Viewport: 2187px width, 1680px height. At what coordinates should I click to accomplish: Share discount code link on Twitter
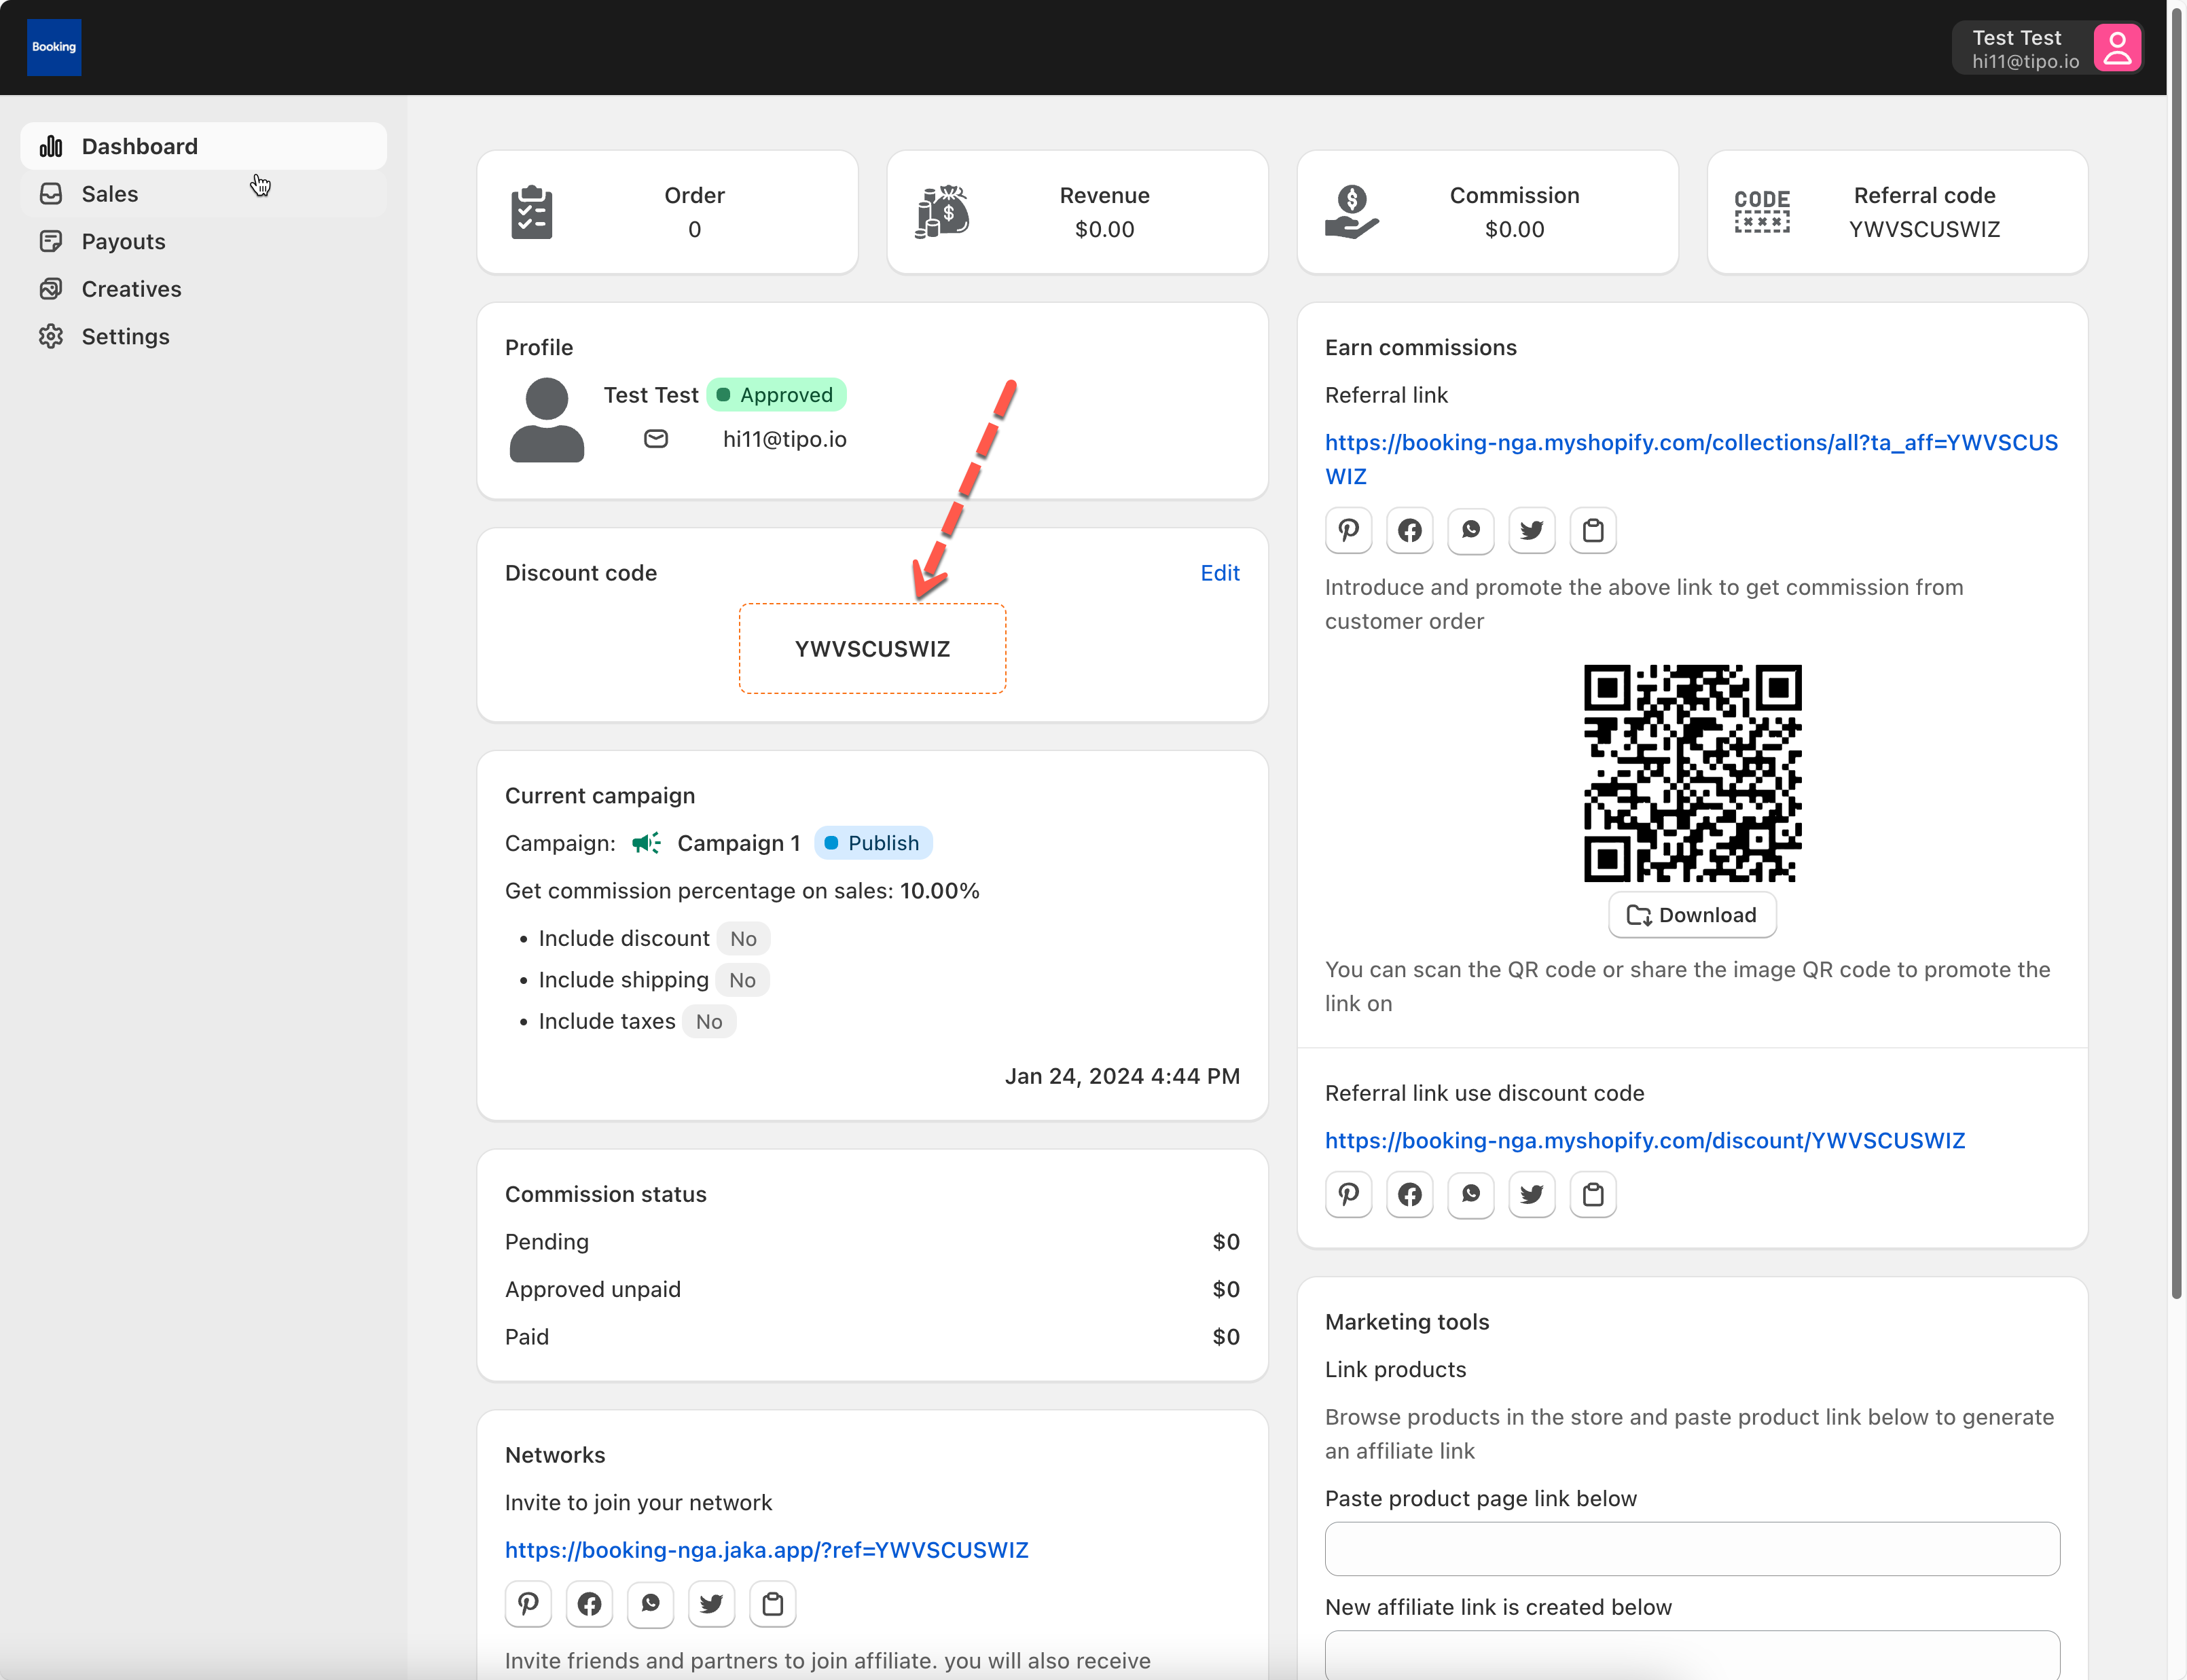1531,1194
